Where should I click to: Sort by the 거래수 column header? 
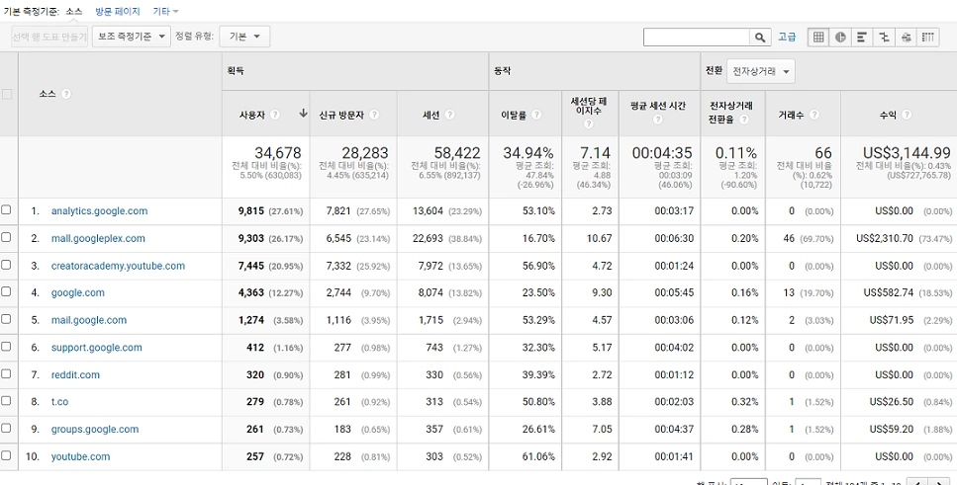(792, 115)
